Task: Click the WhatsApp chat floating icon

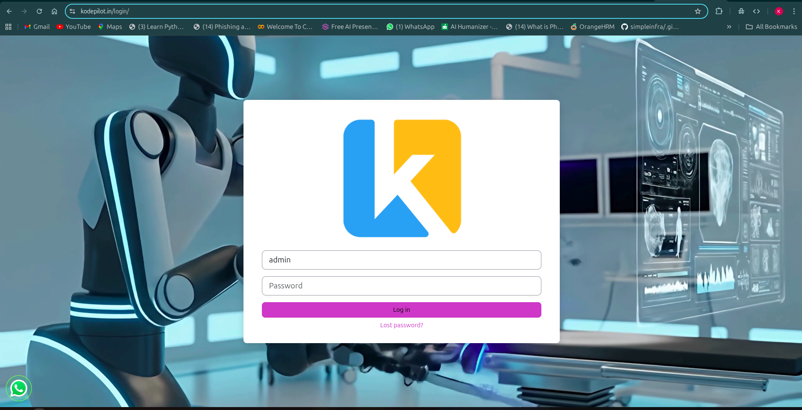Action: [x=19, y=388]
